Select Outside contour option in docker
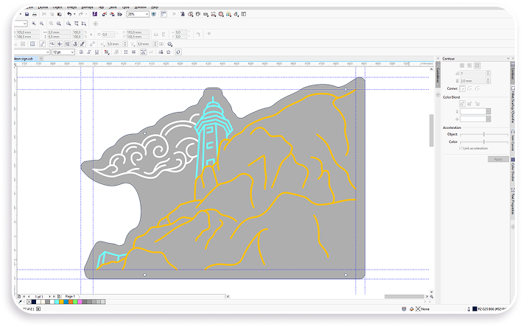The image size is (523, 327). click(477, 66)
